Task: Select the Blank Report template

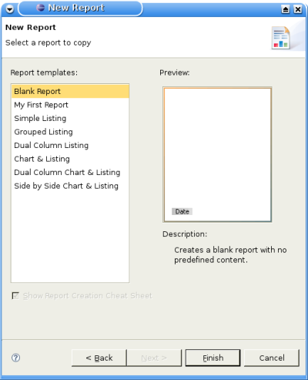Action: [x=70, y=91]
